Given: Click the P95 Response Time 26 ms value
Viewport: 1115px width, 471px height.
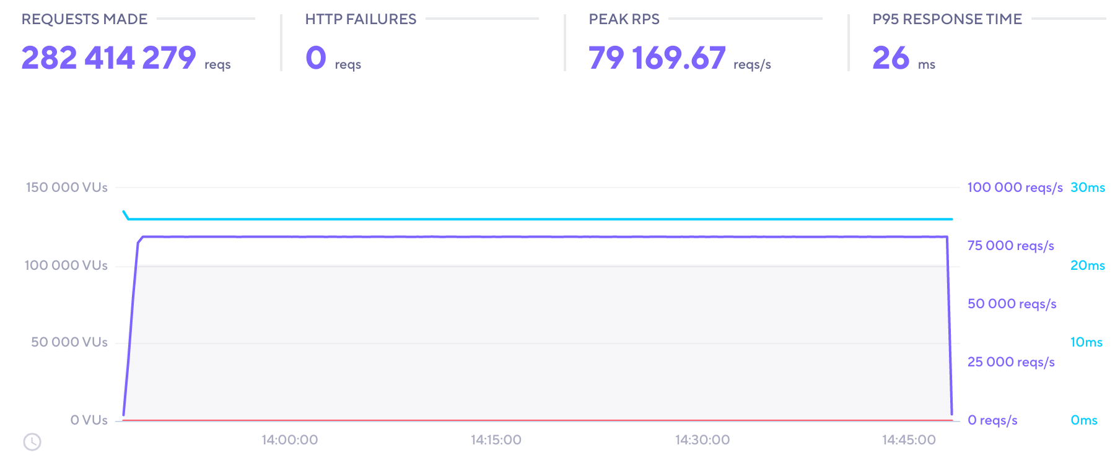Looking at the screenshot, I should tap(904, 58).
